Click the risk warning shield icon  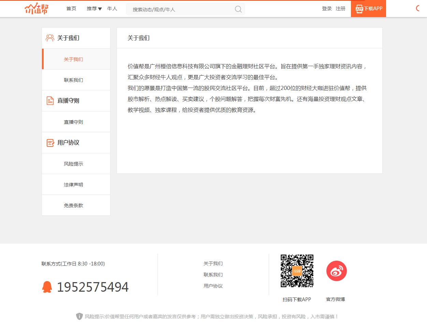(79, 317)
